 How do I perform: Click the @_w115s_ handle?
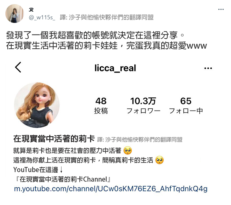point(42,17)
